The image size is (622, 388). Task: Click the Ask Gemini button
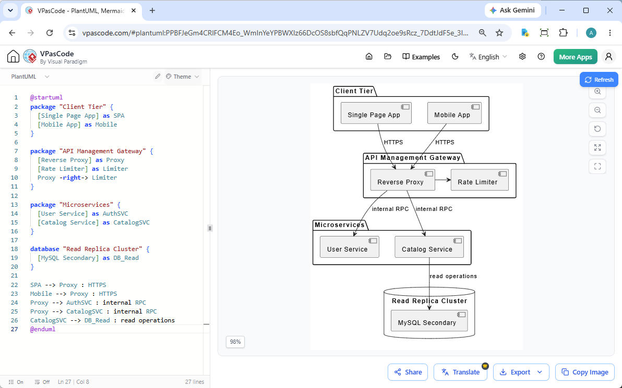(512, 10)
